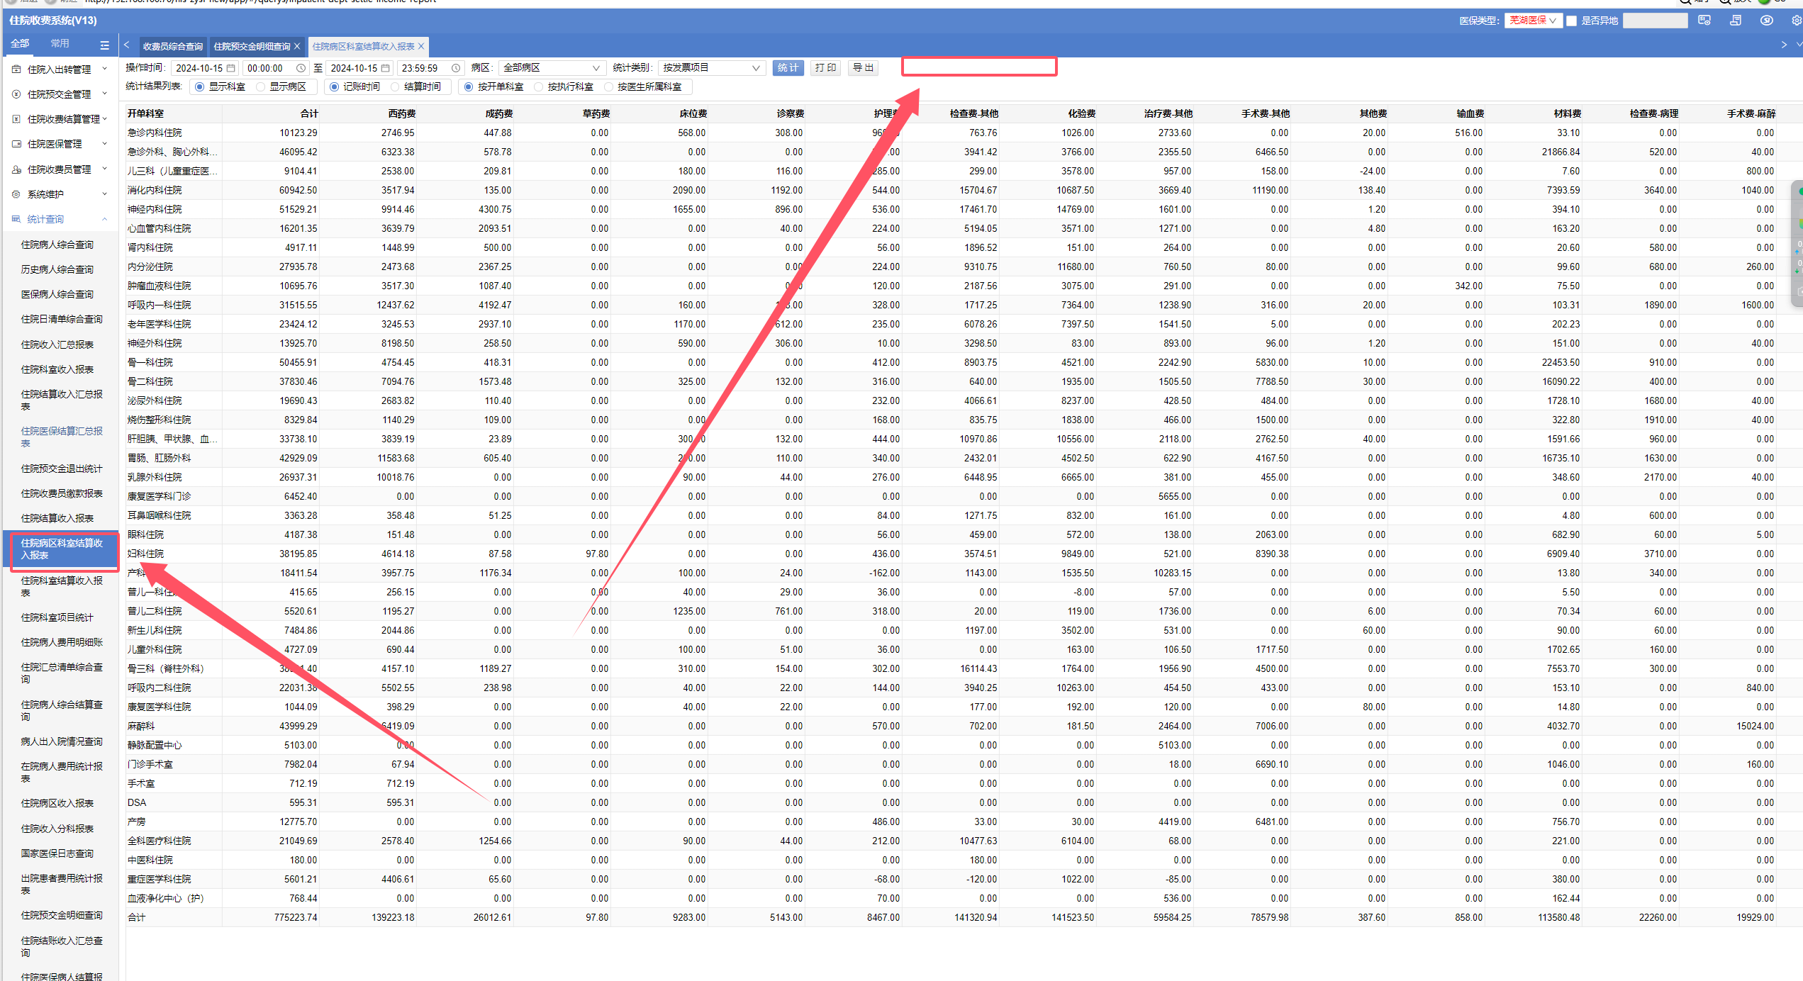Click clock icon in 23:59:59 field
1803x981 pixels.
[456, 68]
